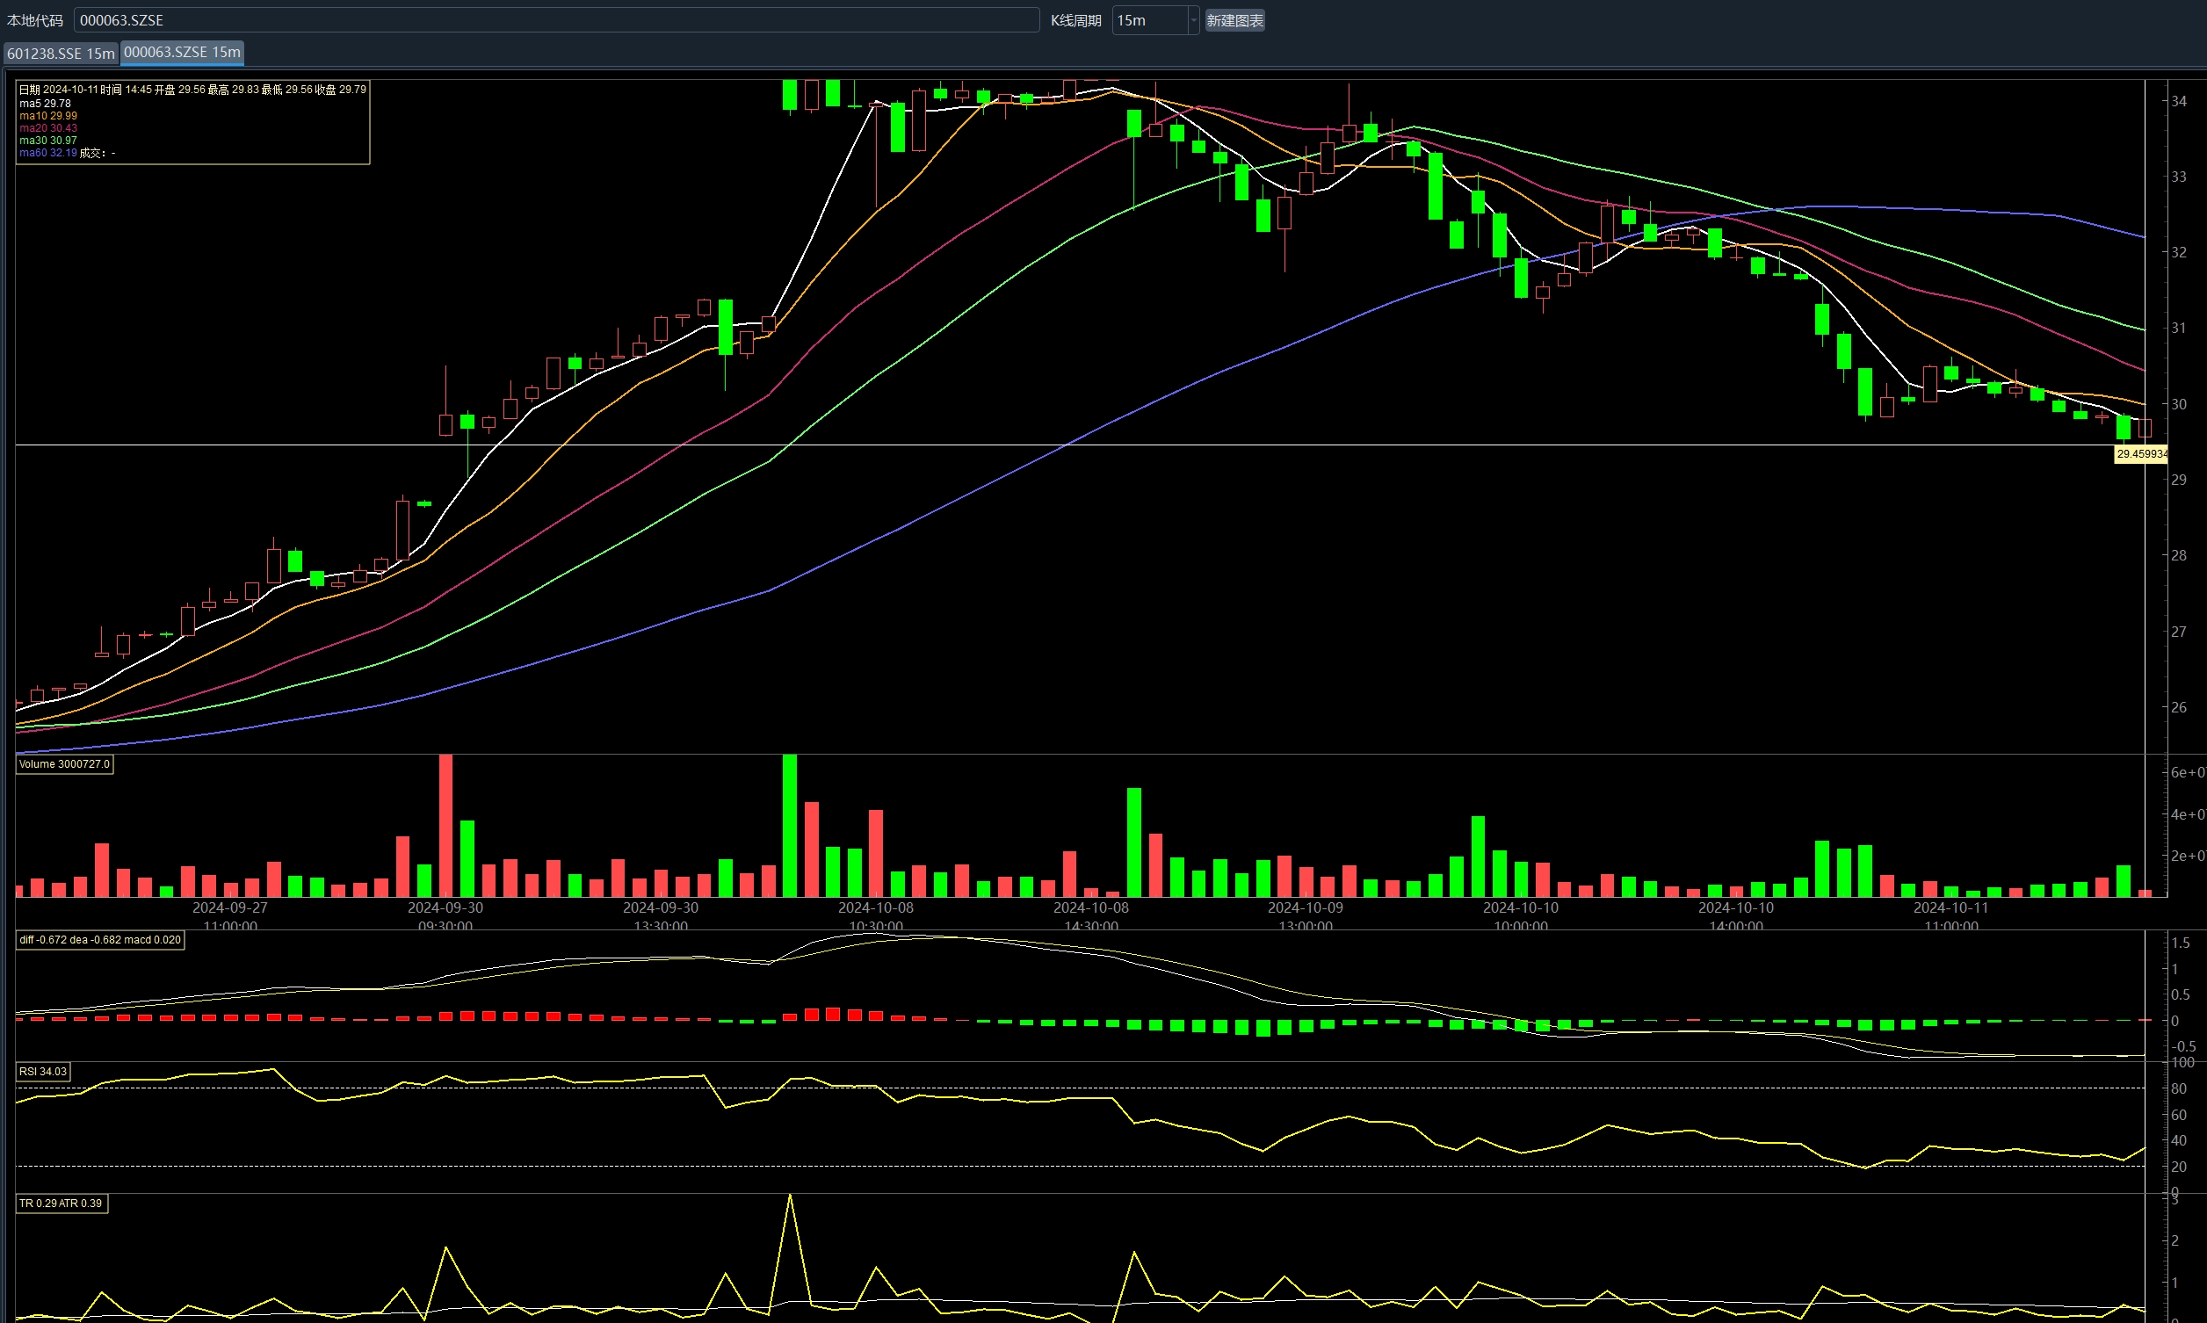Click the diff dea macd indicator label
Image resolution: width=2207 pixels, height=1323 pixels.
(x=100, y=940)
